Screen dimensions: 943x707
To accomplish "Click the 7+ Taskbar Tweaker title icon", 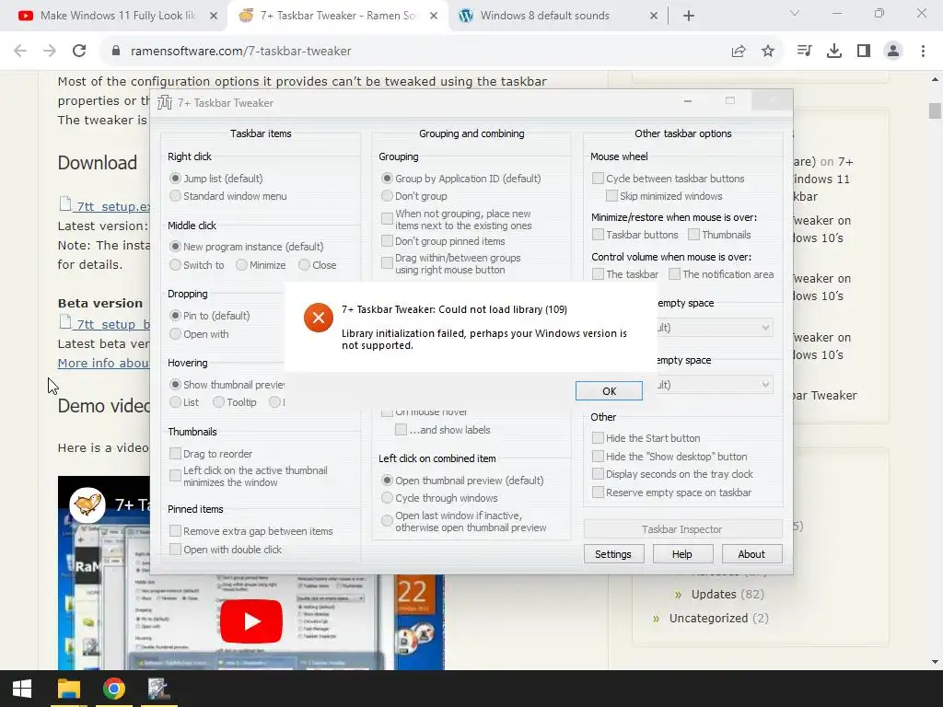I will 164,103.
